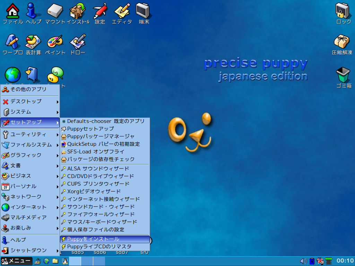
Task: Expand the ネットワーク submenu
Action: click(30, 197)
